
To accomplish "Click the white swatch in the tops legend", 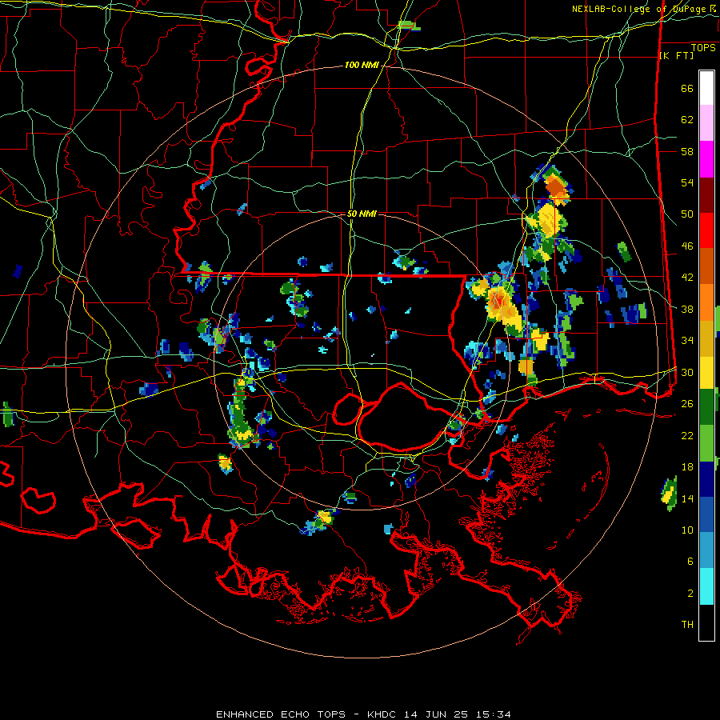I will click(x=706, y=88).
